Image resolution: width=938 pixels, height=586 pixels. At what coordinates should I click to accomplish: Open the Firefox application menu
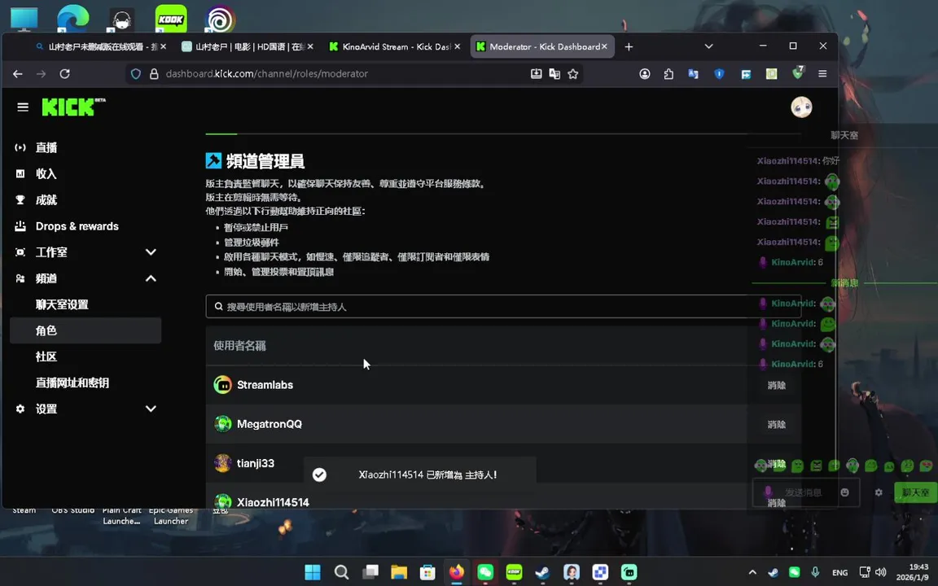[x=822, y=74]
